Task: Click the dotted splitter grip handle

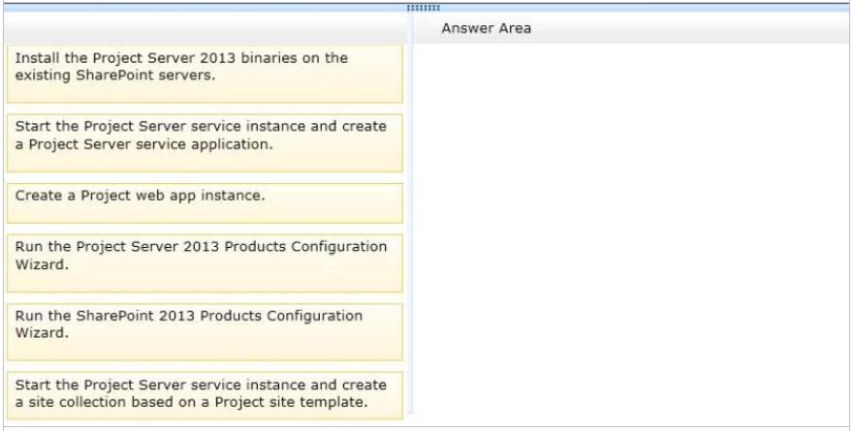Action: 424,8
